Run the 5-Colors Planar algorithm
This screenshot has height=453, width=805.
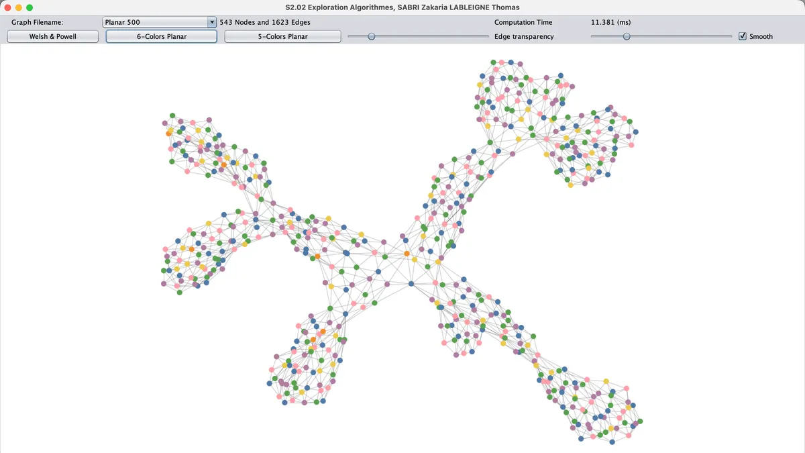point(282,36)
